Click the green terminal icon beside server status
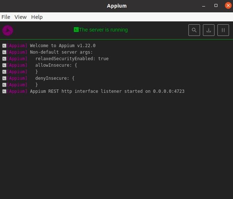Screen dimensions: 233x199 (76, 30)
